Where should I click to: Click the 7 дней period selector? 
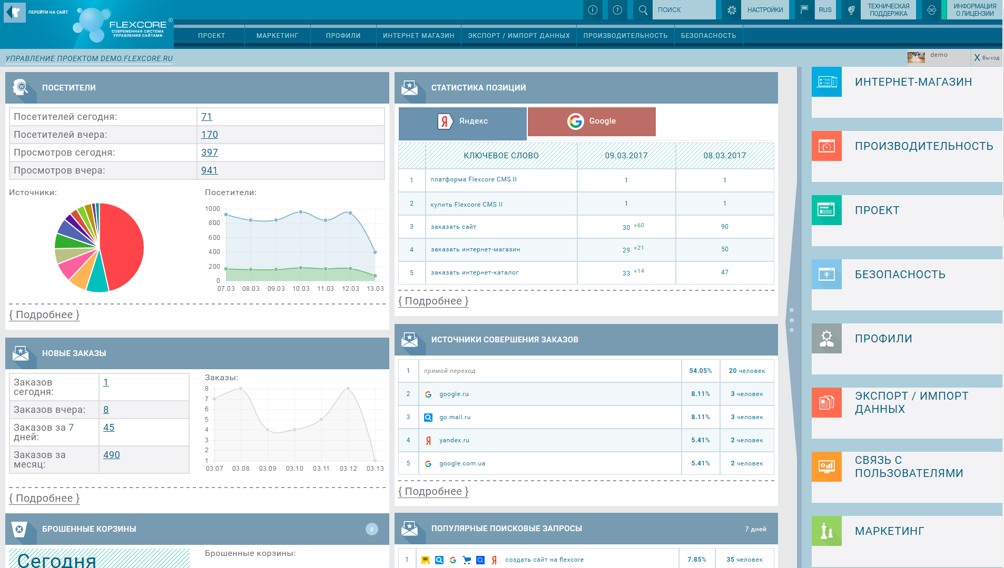(756, 529)
